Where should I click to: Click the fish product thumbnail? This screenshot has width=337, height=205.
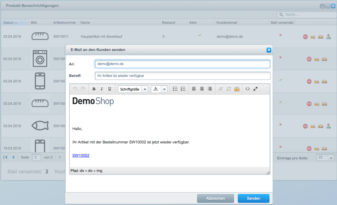click(x=40, y=126)
